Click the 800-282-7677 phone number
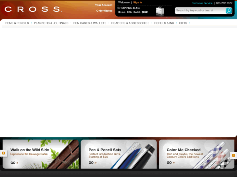 pos(224,3)
